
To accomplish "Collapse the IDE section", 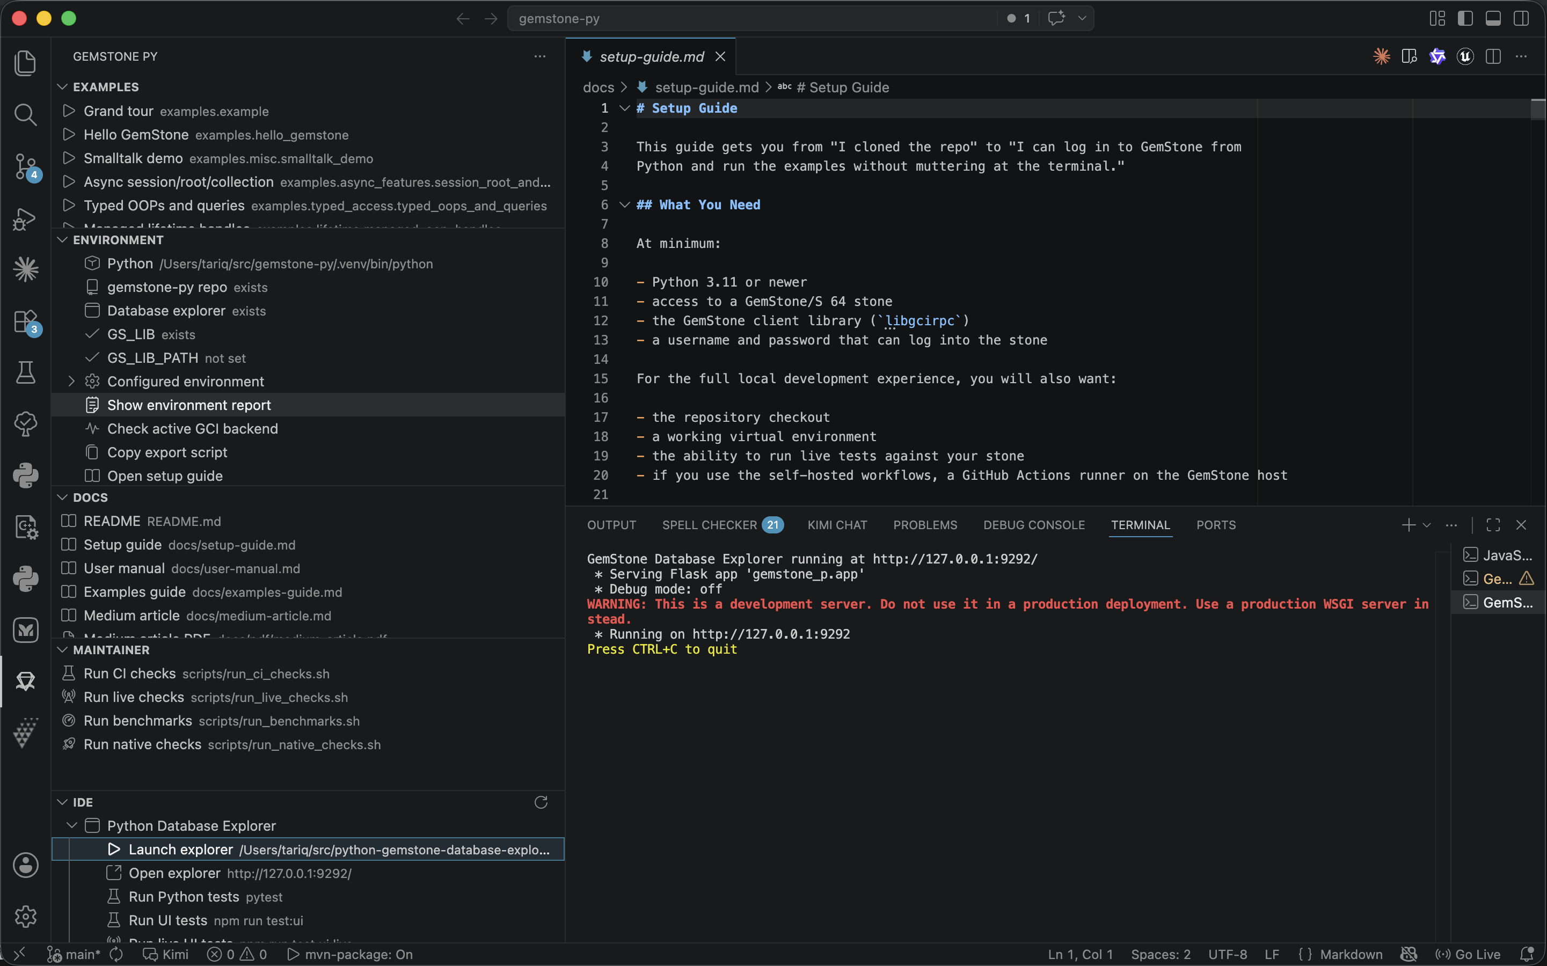I will pos(63,802).
